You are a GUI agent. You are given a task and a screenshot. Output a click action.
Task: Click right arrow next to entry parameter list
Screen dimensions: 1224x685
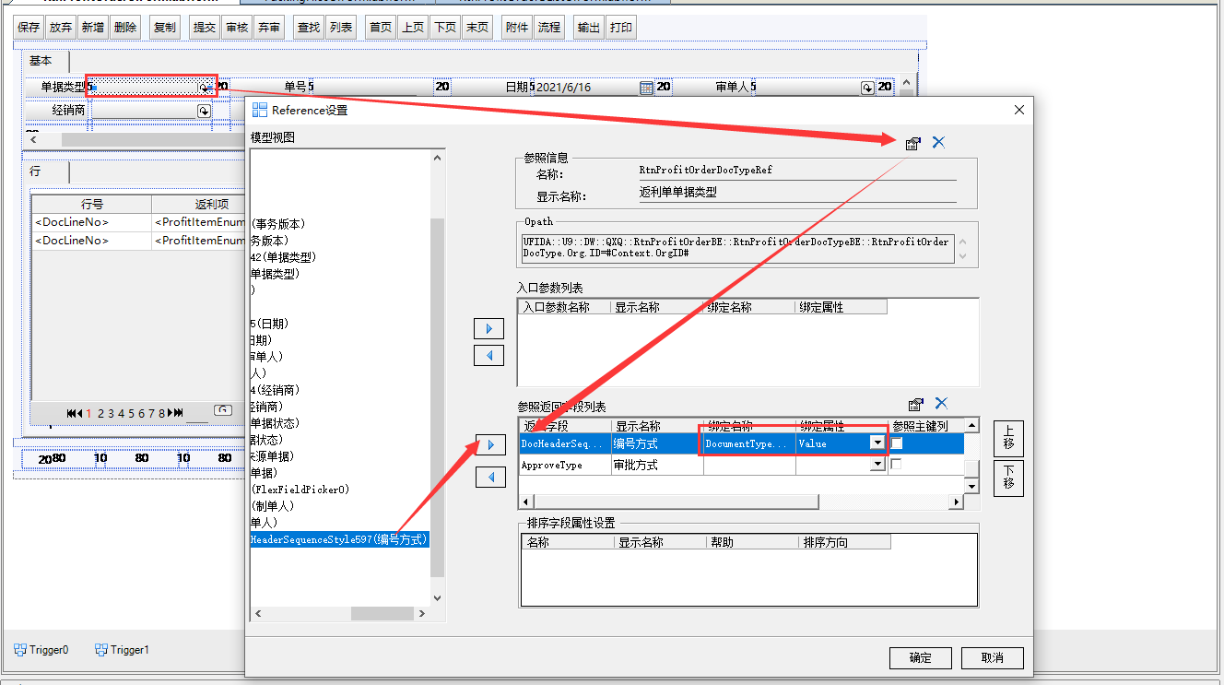[488, 328]
